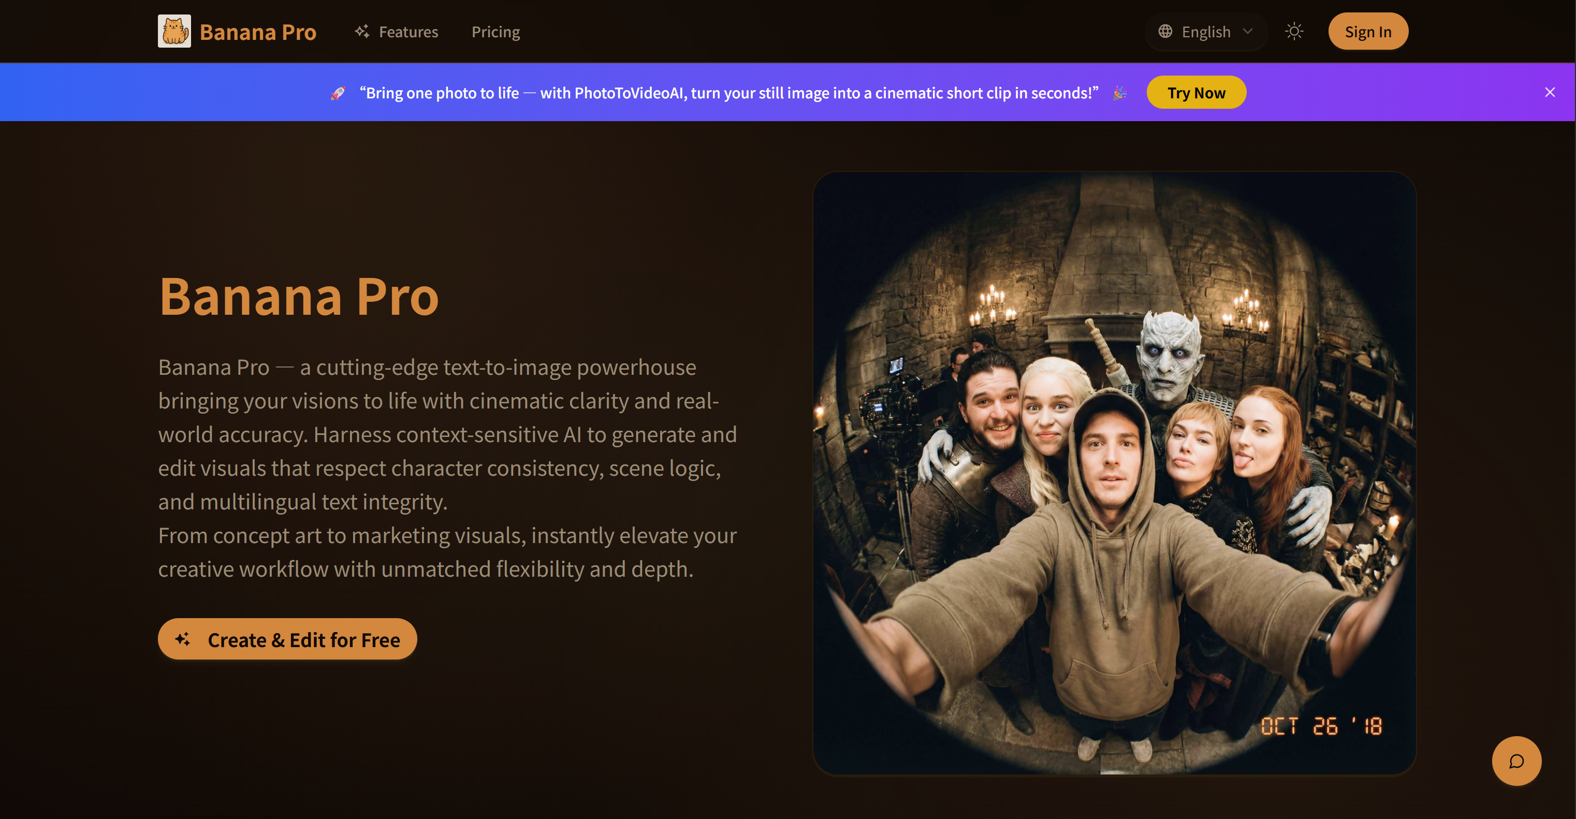Image resolution: width=1576 pixels, height=819 pixels.
Task: Open the chat support bubble icon
Action: point(1516,761)
